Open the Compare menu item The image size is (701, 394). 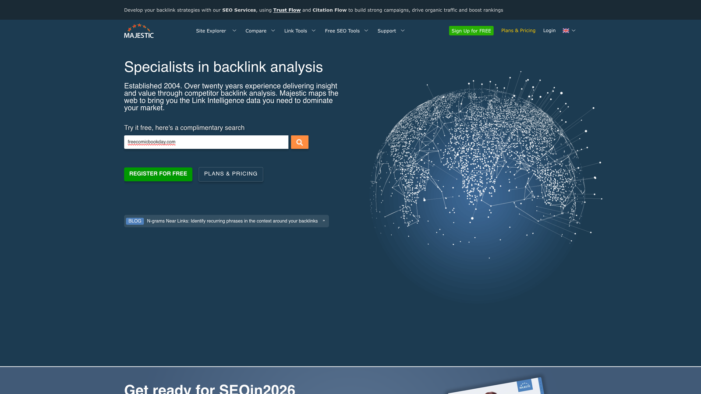[x=256, y=31]
